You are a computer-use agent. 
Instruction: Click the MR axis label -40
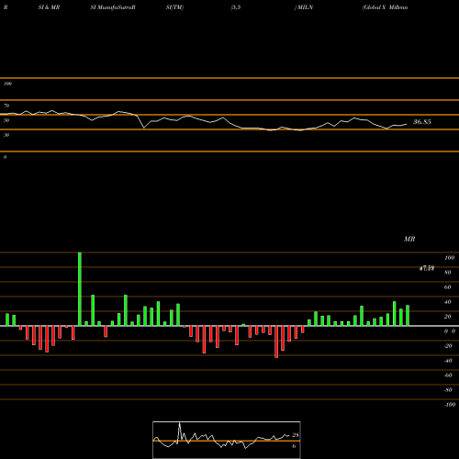[x=448, y=361]
